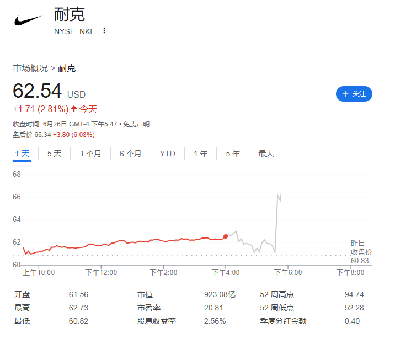Viewport: 395px width, 338px height.
Task: Switch to the 最大 chart tab
Action: tap(266, 154)
